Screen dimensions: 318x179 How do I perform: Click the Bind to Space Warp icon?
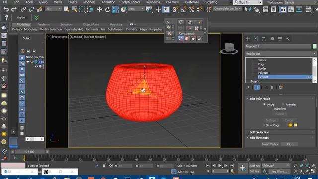[x=40, y=9]
